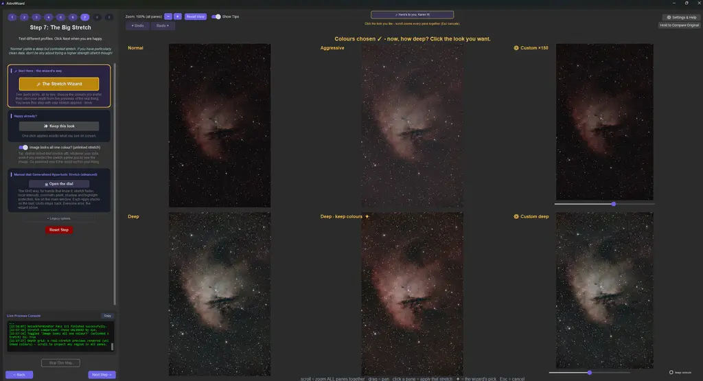Viewport: 703px width, 381px height.
Task: Choose the Custom deep stretch preview
Action: (x=604, y=290)
